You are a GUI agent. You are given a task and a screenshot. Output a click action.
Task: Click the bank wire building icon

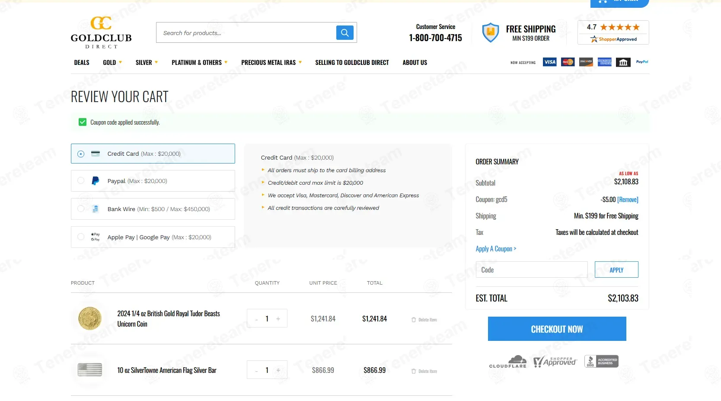[623, 62]
